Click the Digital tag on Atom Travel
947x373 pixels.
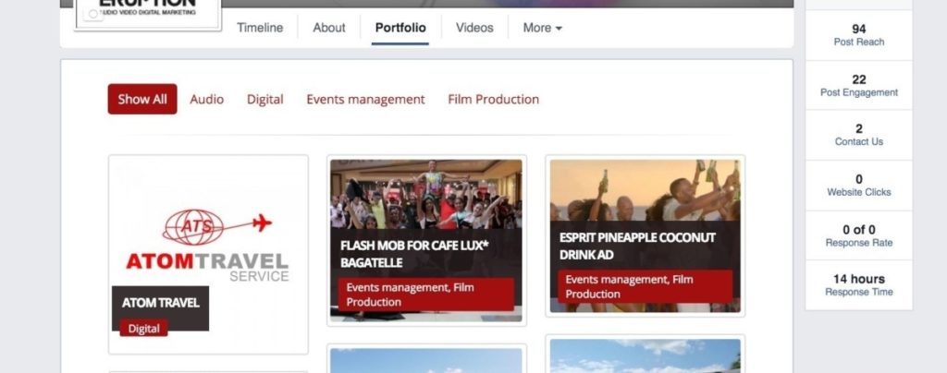[143, 329]
